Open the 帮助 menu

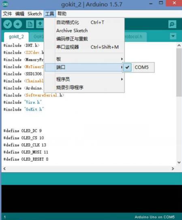[62, 14]
